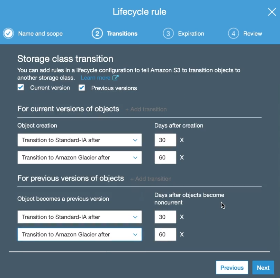Remove previous version Standard-IA transition with X
The width and height of the screenshot is (280, 278).
(182, 217)
